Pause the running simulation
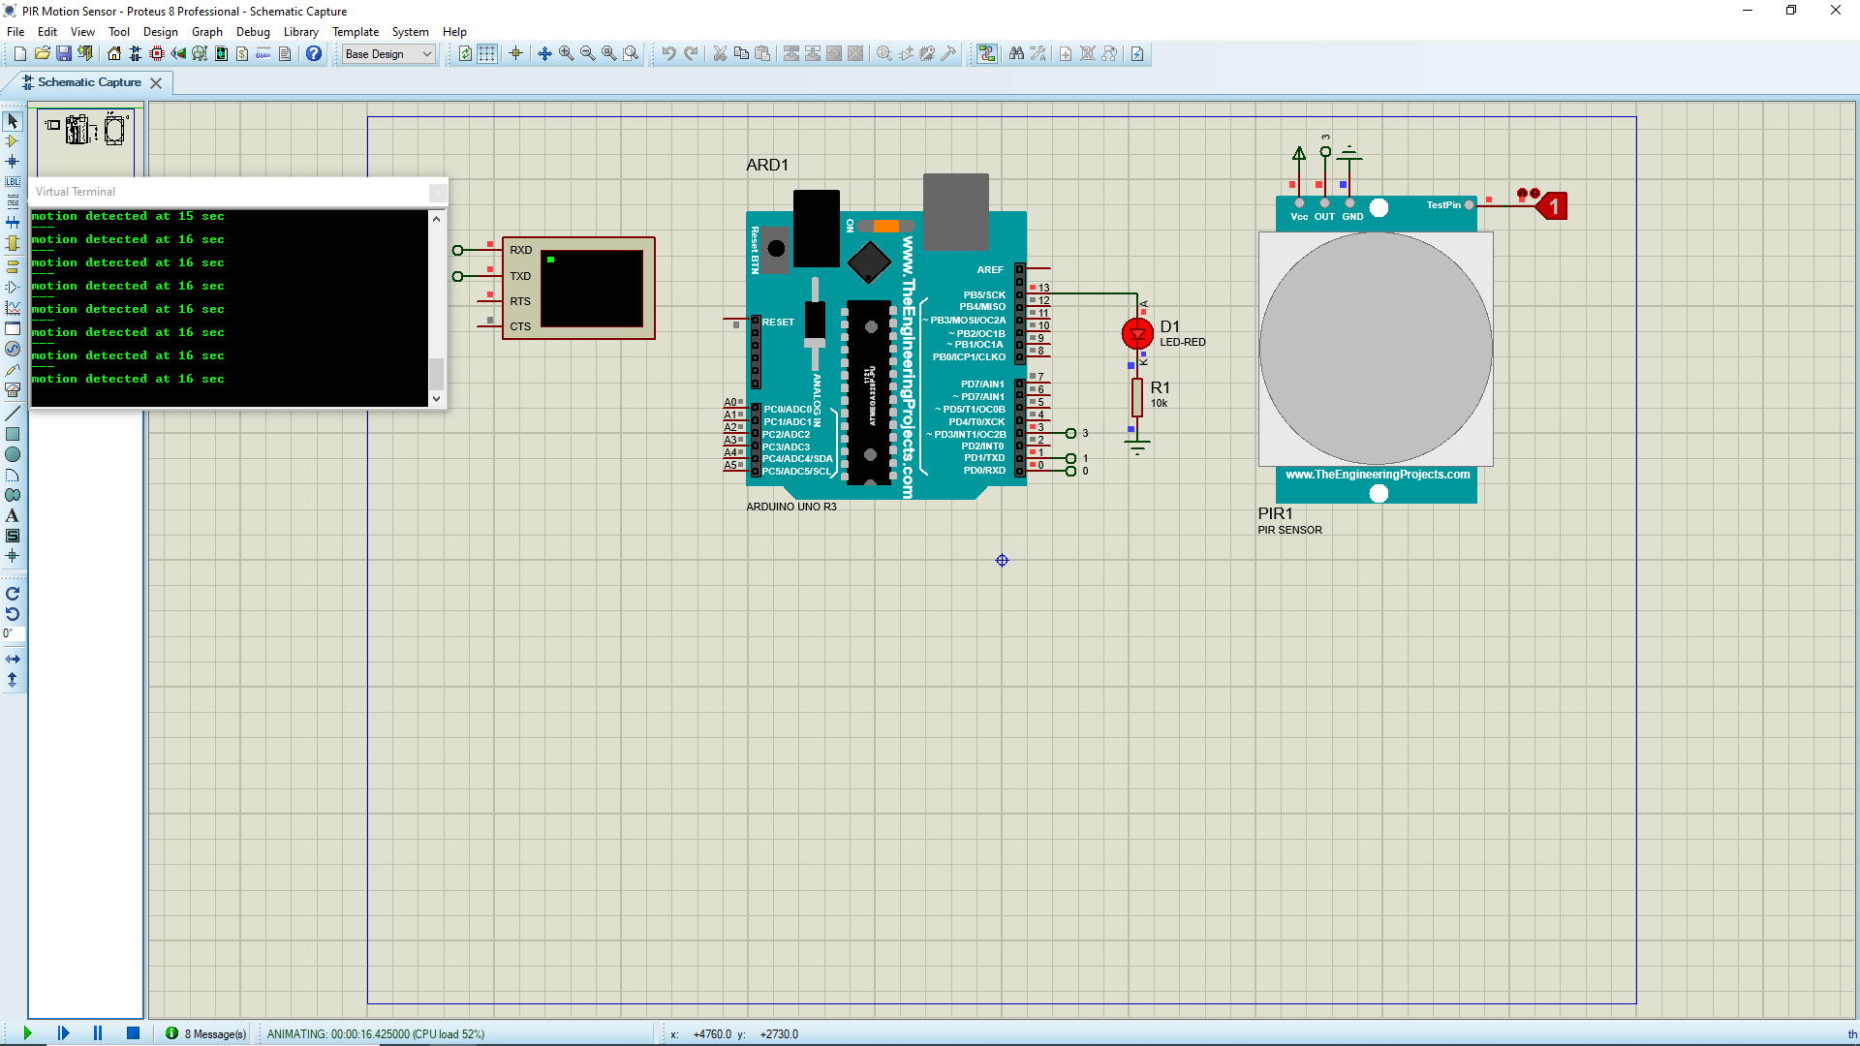 point(98,1033)
